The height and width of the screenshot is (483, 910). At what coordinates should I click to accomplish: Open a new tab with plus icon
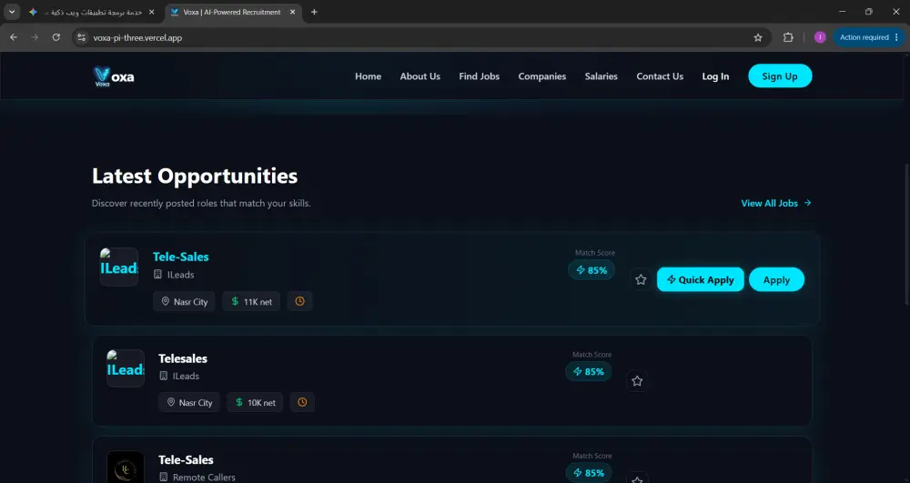pyautogui.click(x=314, y=12)
